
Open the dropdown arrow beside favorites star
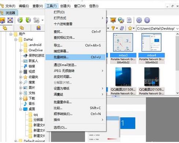[x=134, y=28]
